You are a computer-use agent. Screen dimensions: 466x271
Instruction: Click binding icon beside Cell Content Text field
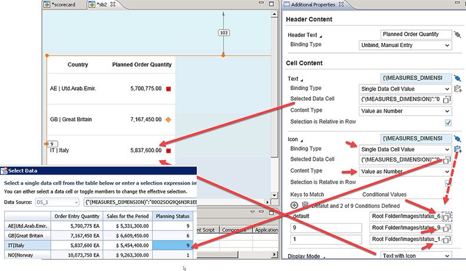(x=458, y=78)
